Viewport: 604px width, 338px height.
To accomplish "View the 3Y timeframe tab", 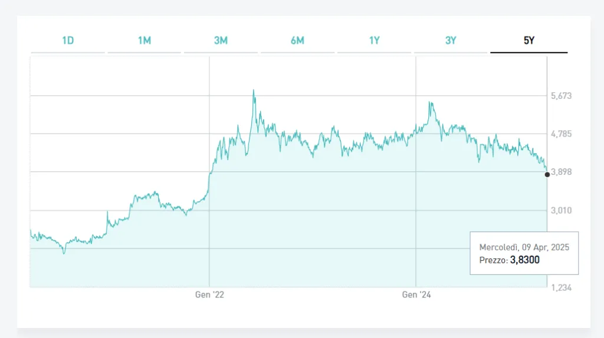I will click(x=451, y=41).
